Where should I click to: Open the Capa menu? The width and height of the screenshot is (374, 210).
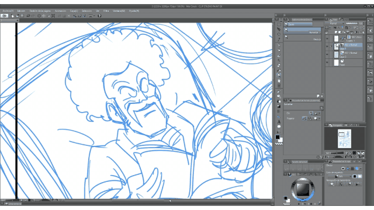pos(74,11)
